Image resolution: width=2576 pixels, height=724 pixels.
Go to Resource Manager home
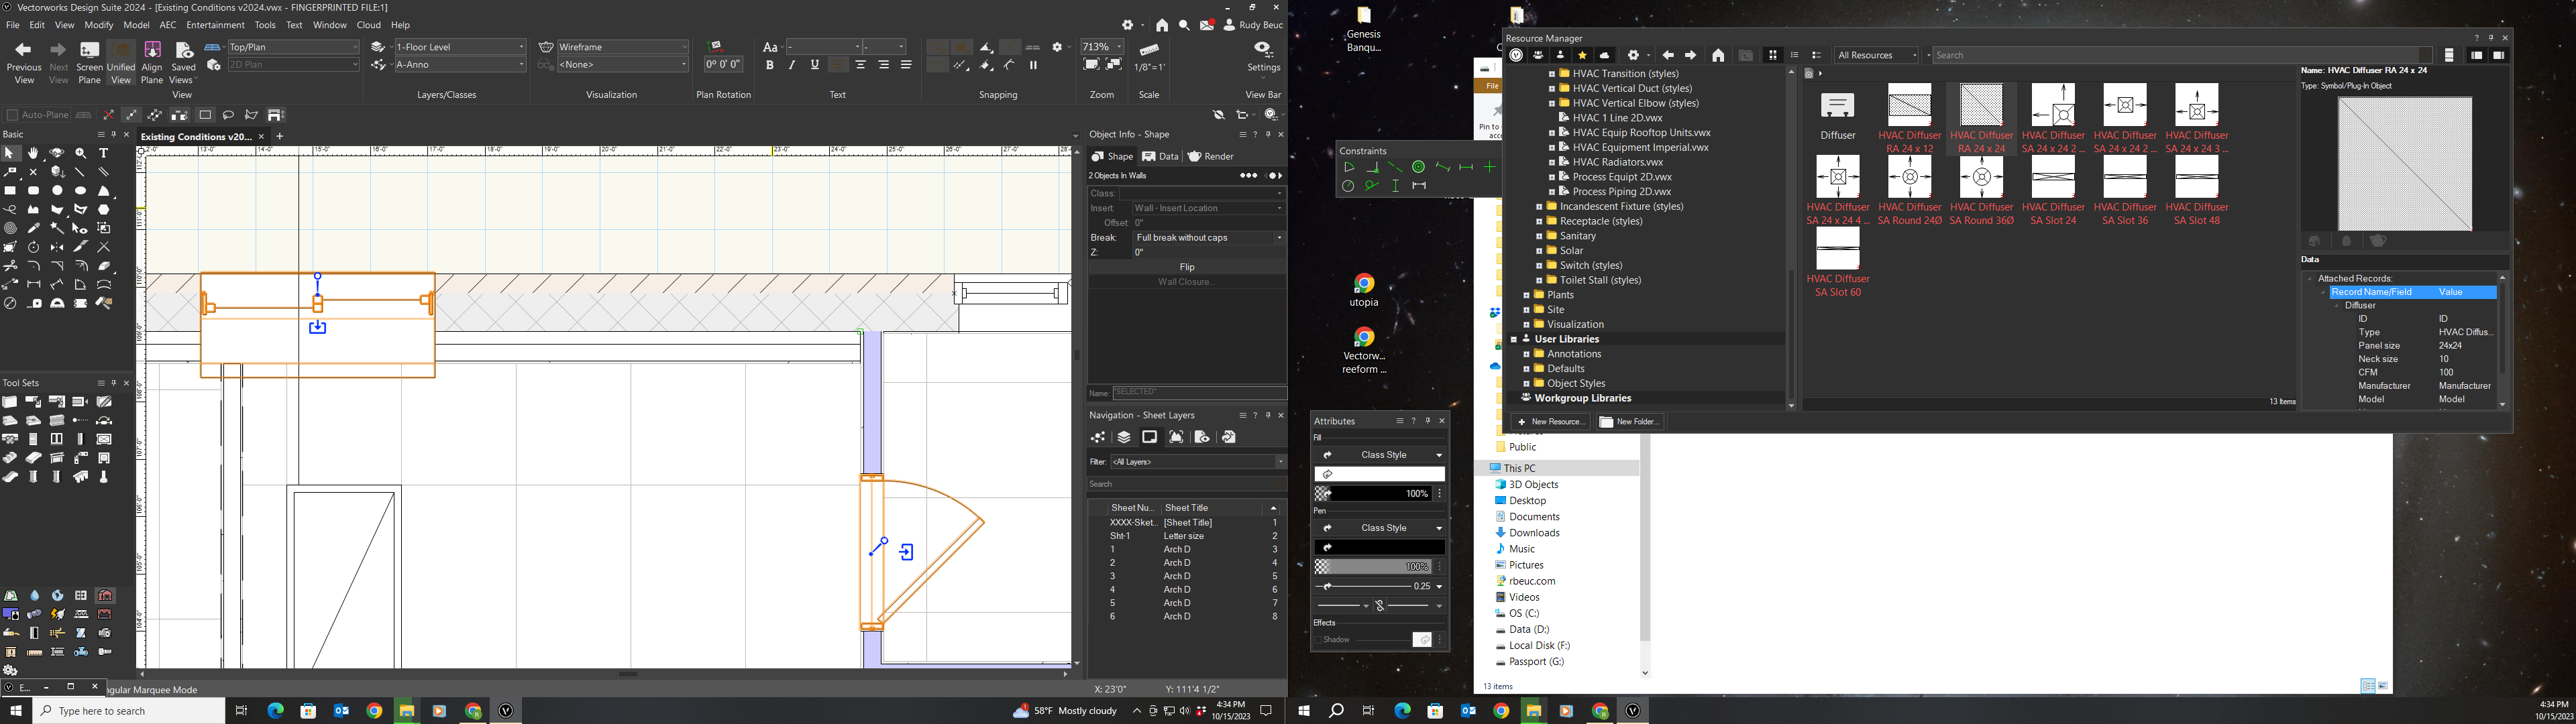click(1718, 56)
